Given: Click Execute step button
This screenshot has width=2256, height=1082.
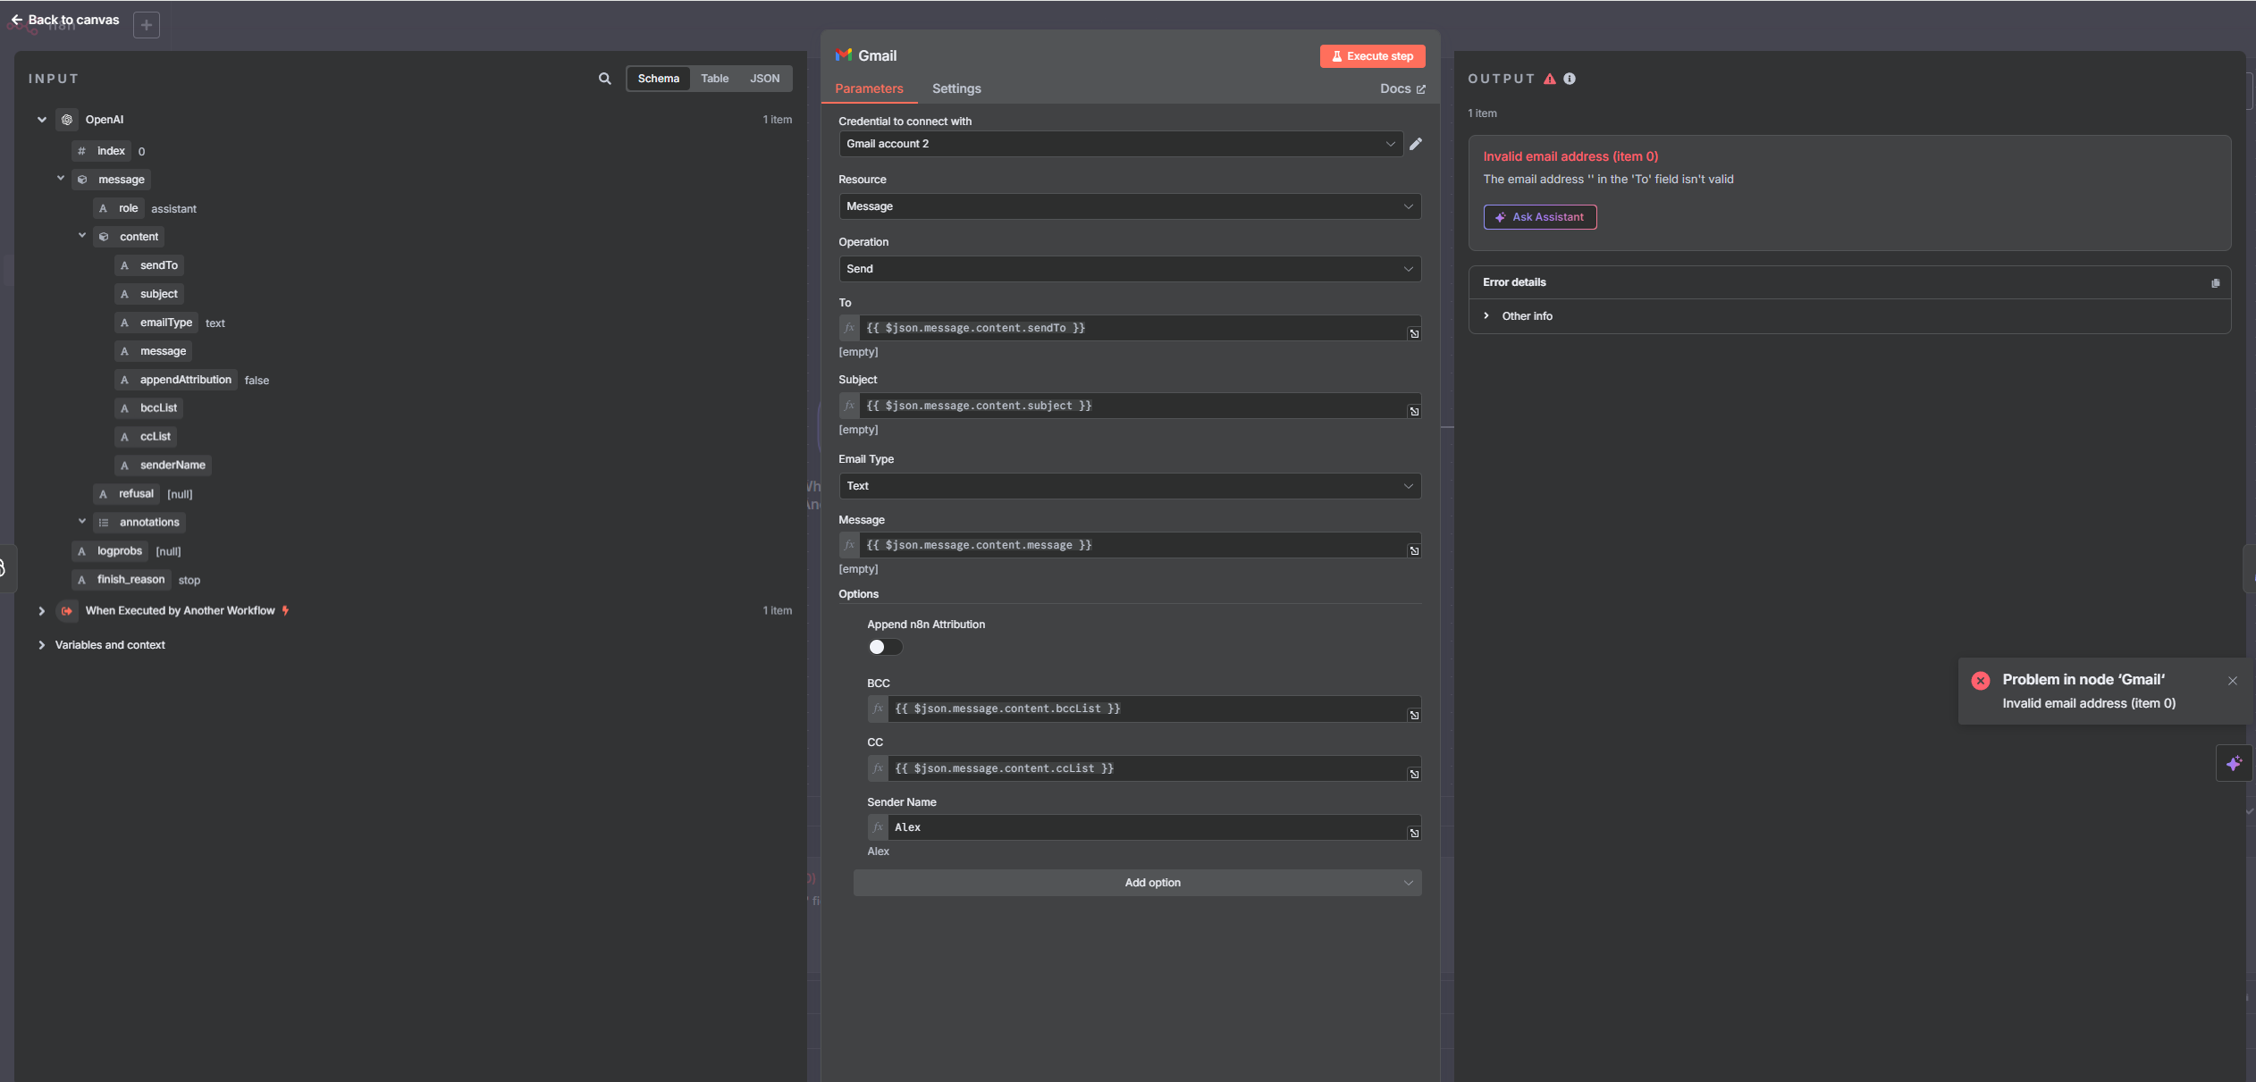Looking at the screenshot, I should 1372,56.
